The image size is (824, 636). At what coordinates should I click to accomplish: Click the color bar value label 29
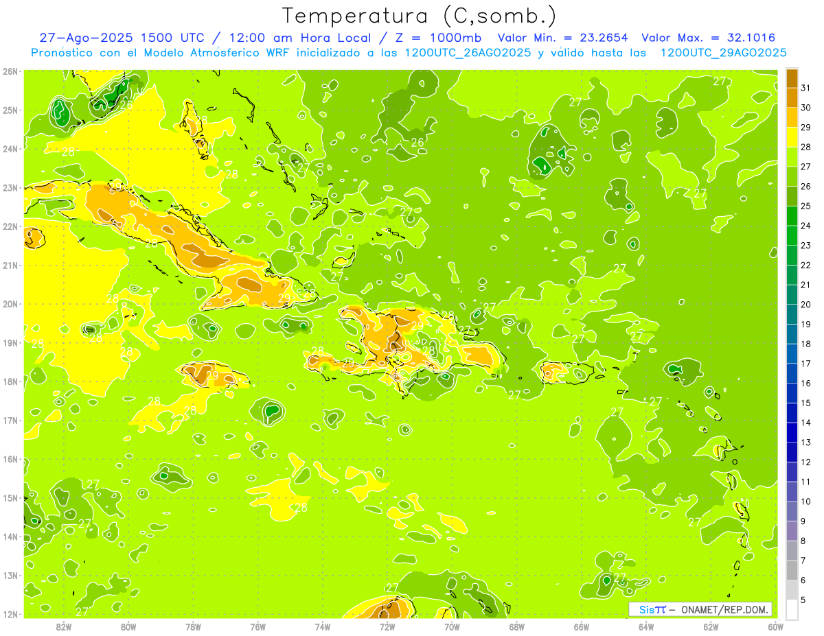806,127
